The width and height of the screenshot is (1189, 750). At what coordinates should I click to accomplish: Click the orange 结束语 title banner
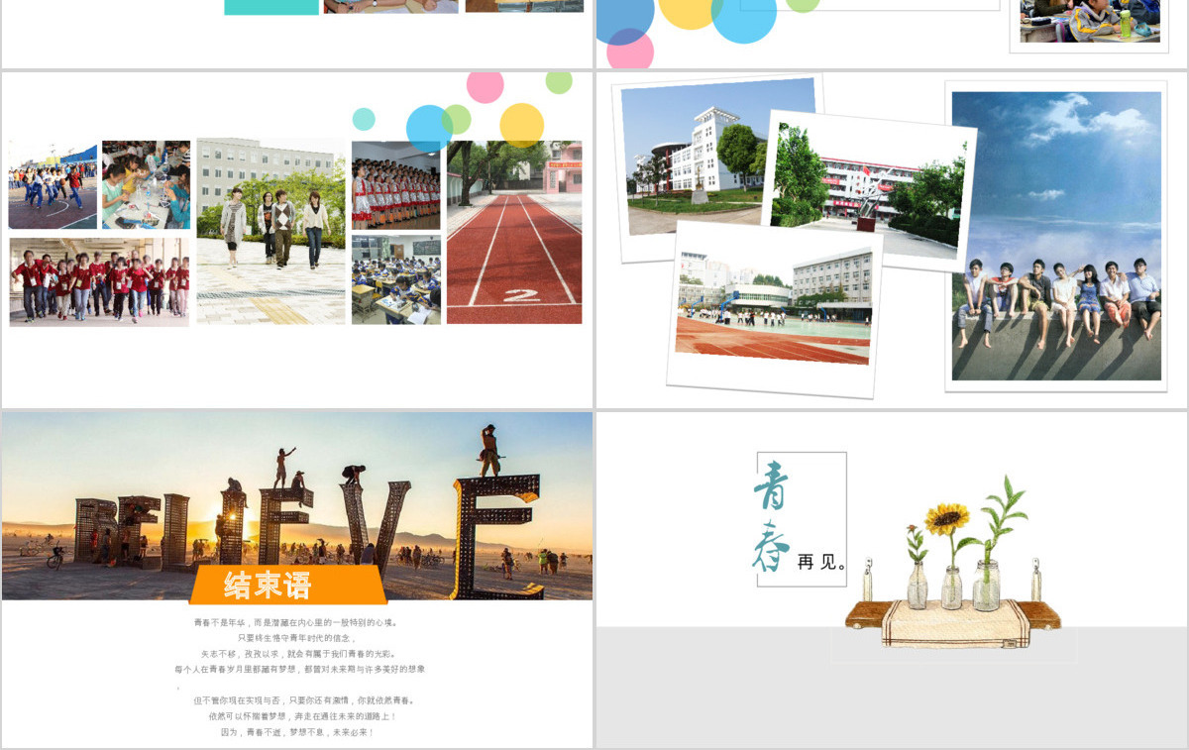click(287, 585)
